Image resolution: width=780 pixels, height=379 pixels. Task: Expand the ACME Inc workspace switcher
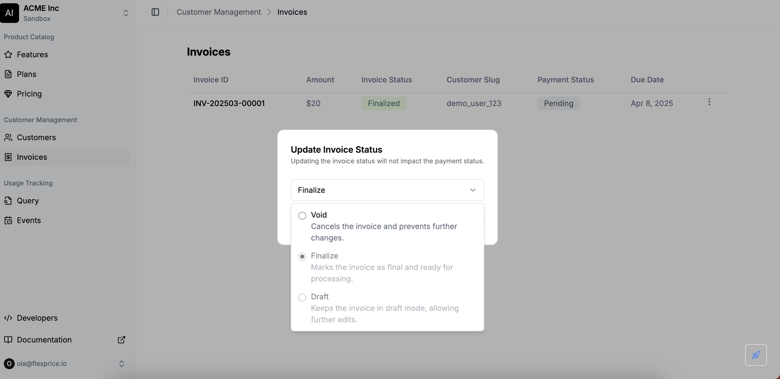(x=125, y=13)
